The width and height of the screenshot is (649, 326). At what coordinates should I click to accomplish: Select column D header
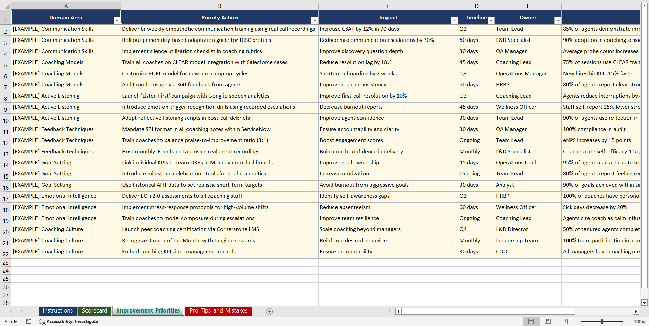tap(476, 6)
